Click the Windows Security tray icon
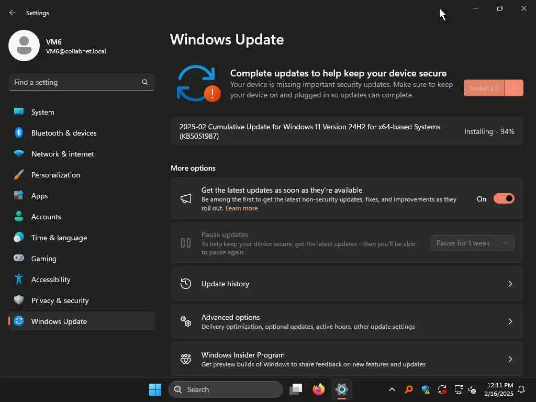 (426, 389)
